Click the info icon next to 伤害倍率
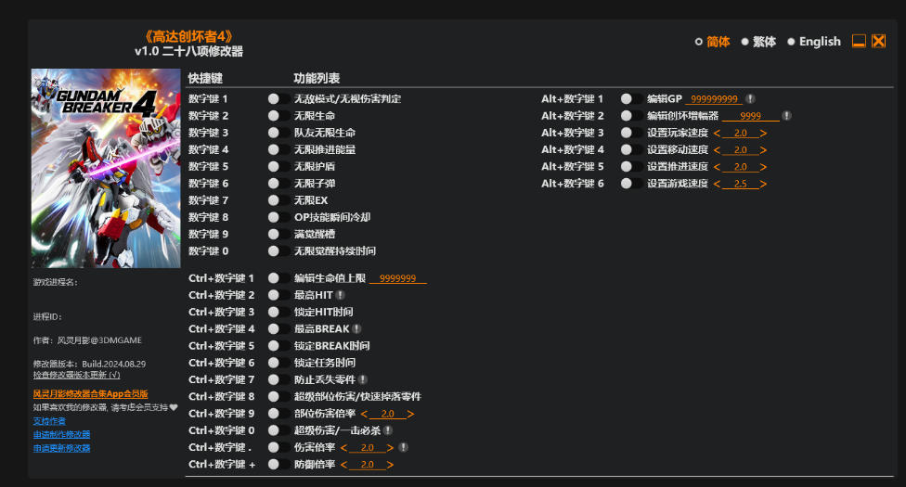 (403, 447)
